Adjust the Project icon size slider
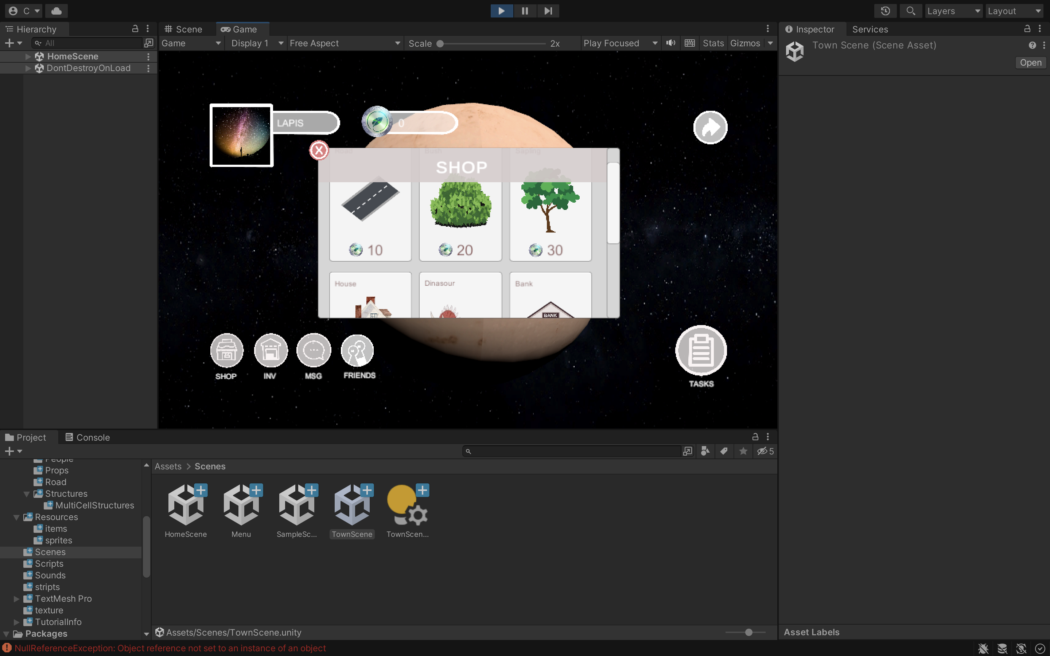Image resolution: width=1050 pixels, height=656 pixels. click(x=746, y=632)
